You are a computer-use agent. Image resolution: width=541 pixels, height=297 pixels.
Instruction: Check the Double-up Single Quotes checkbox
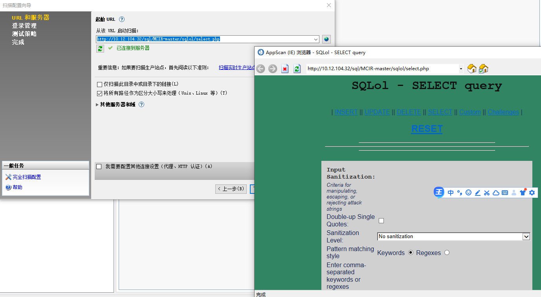381,220
